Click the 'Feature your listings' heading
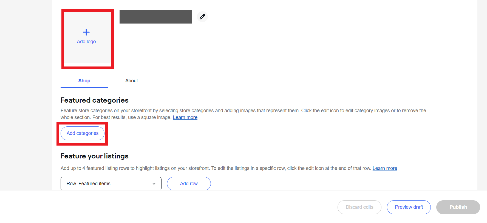 coord(95,156)
